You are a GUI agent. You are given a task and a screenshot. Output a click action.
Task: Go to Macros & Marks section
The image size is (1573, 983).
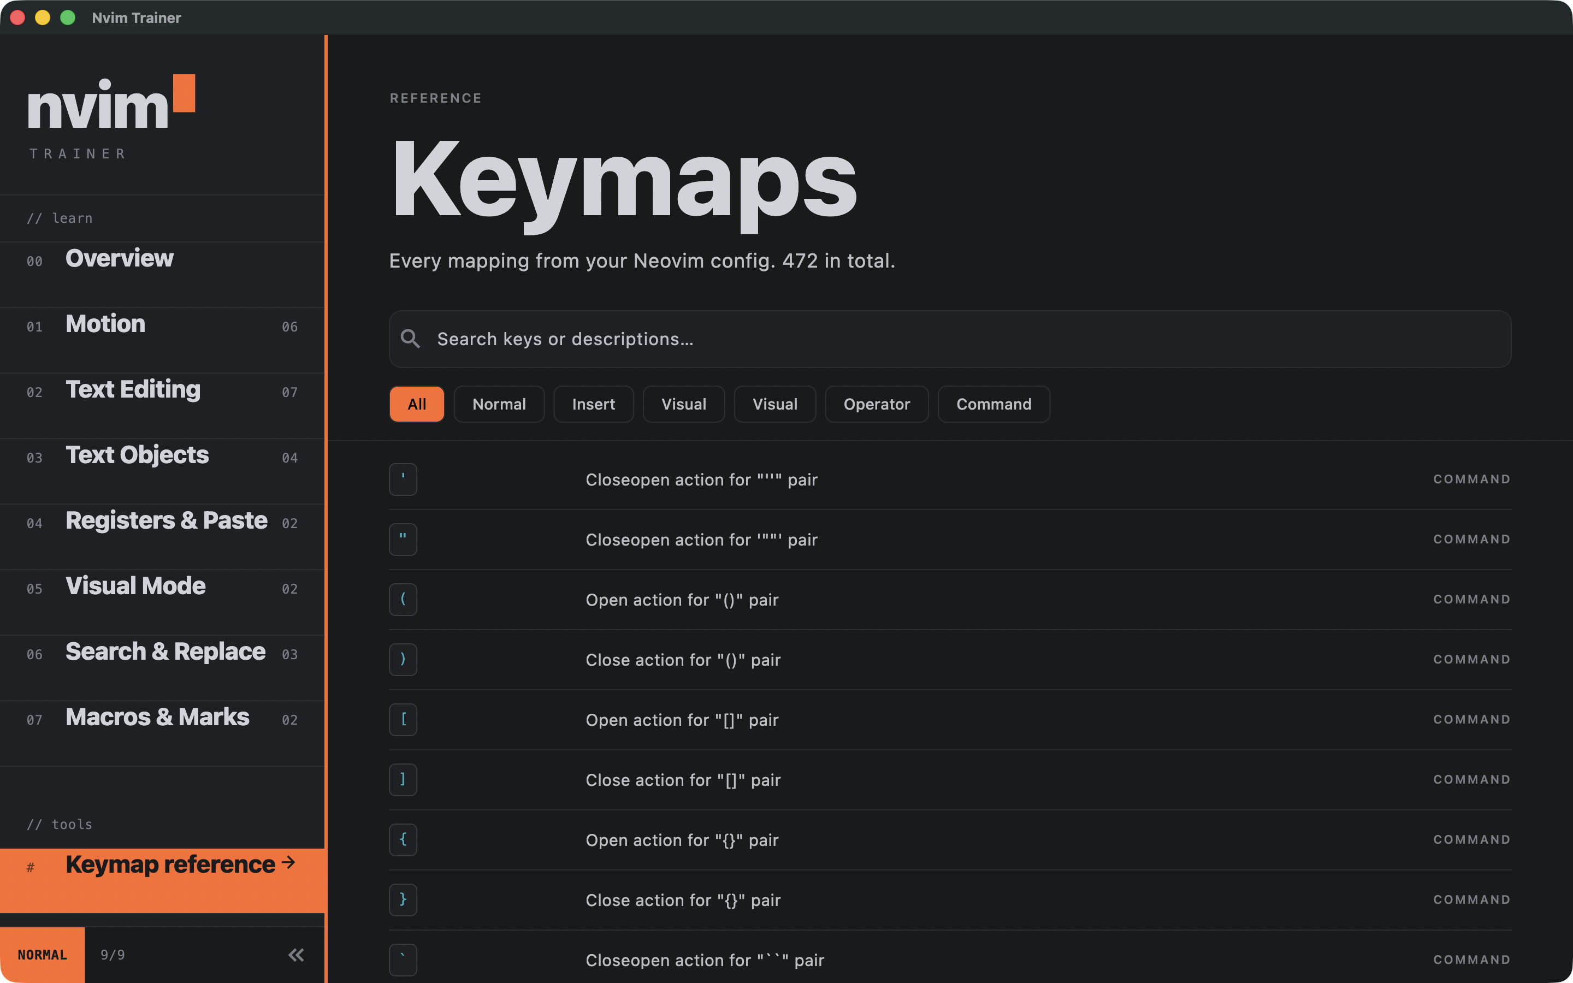click(162, 733)
